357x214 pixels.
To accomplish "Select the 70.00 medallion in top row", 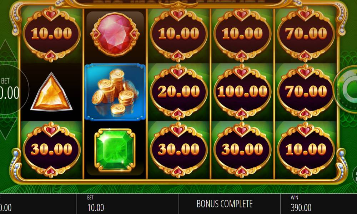I will pyautogui.click(x=306, y=34).
